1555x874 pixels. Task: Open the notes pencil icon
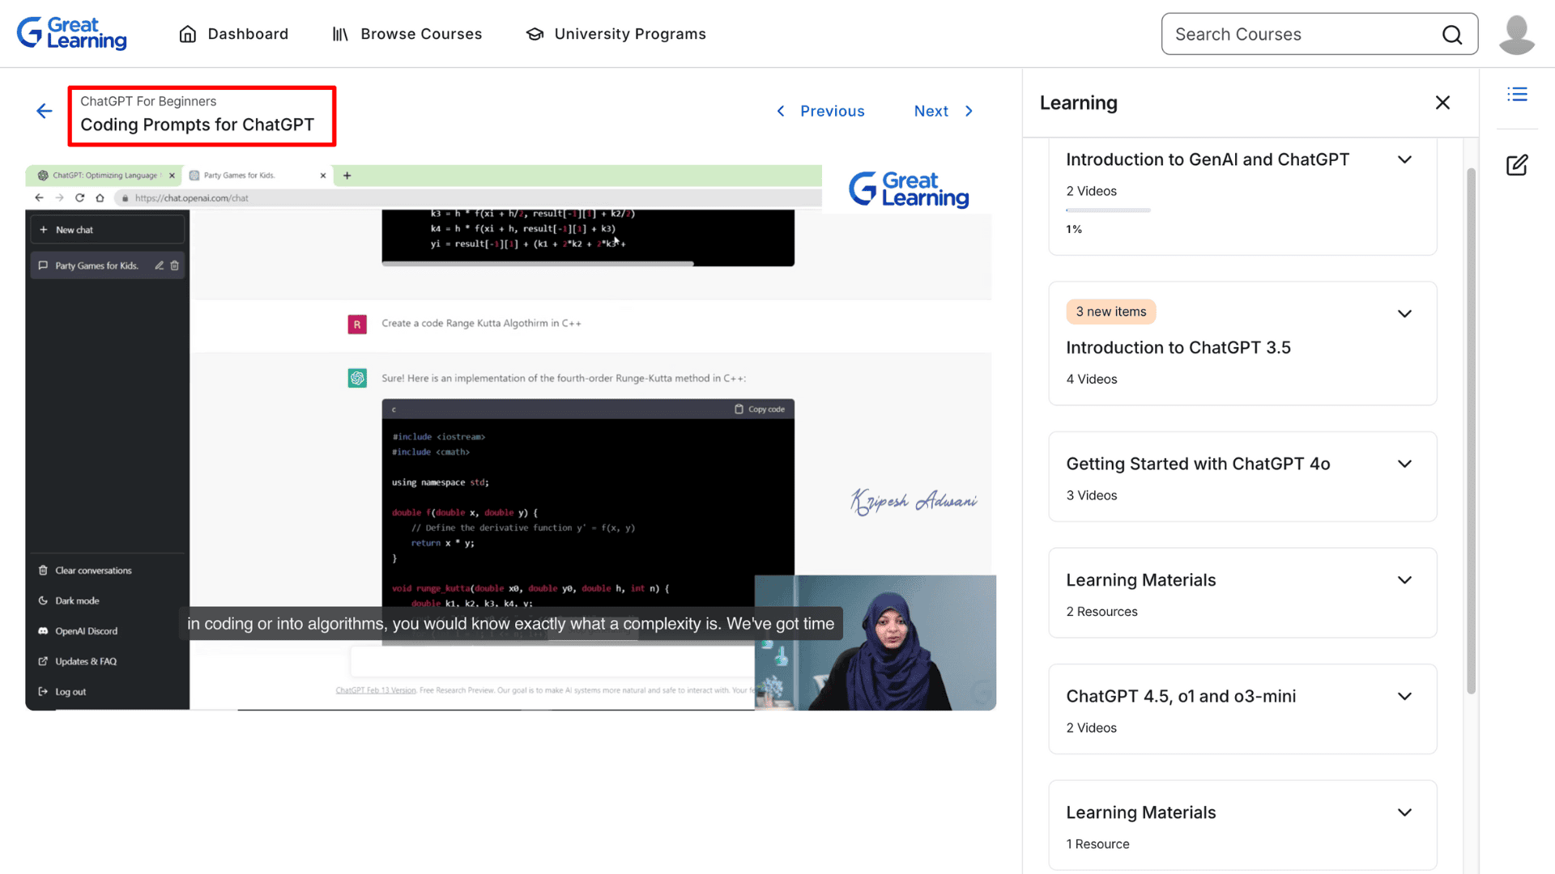click(x=1517, y=165)
